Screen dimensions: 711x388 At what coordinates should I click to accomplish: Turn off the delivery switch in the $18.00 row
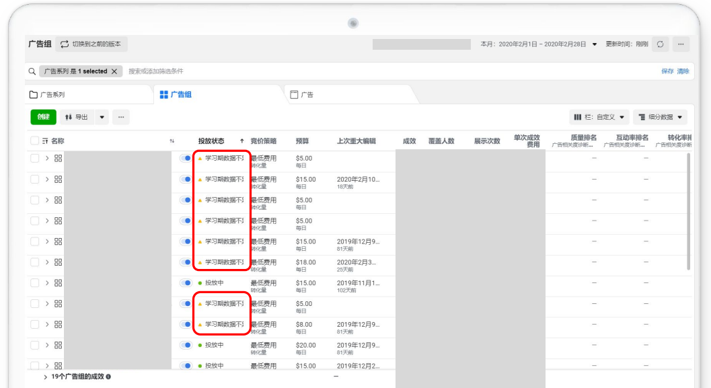[186, 262]
